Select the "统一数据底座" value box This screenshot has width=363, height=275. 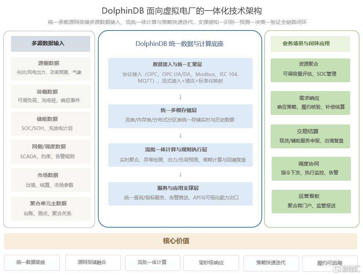tap(32, 263)
